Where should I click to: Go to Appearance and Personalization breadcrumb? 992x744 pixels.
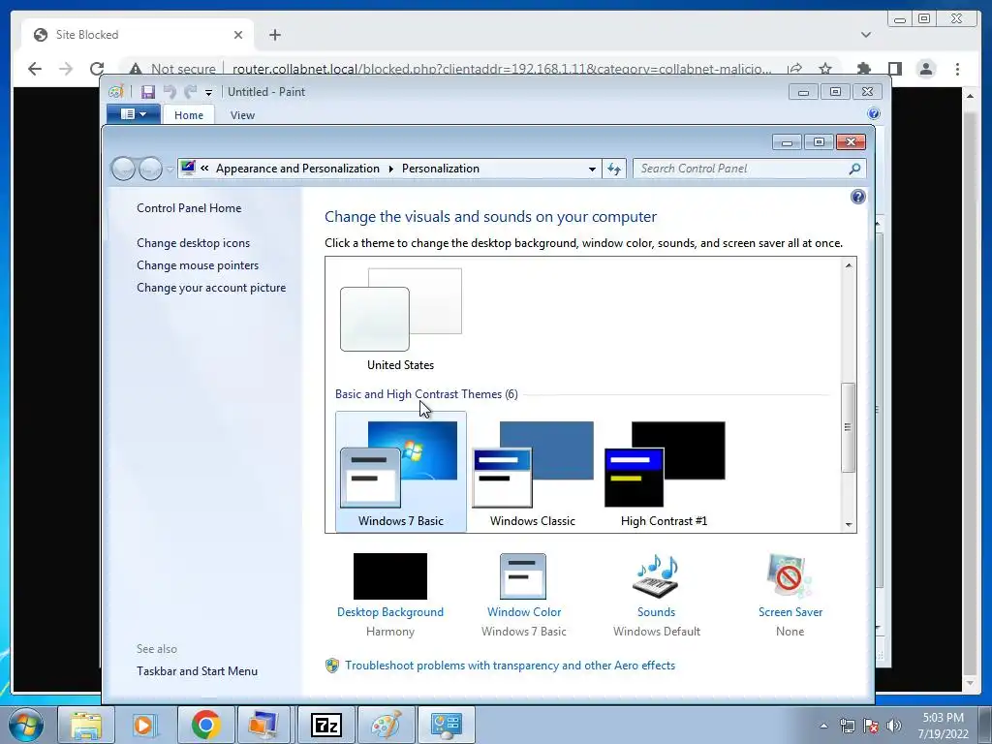[x=297, y=169]
